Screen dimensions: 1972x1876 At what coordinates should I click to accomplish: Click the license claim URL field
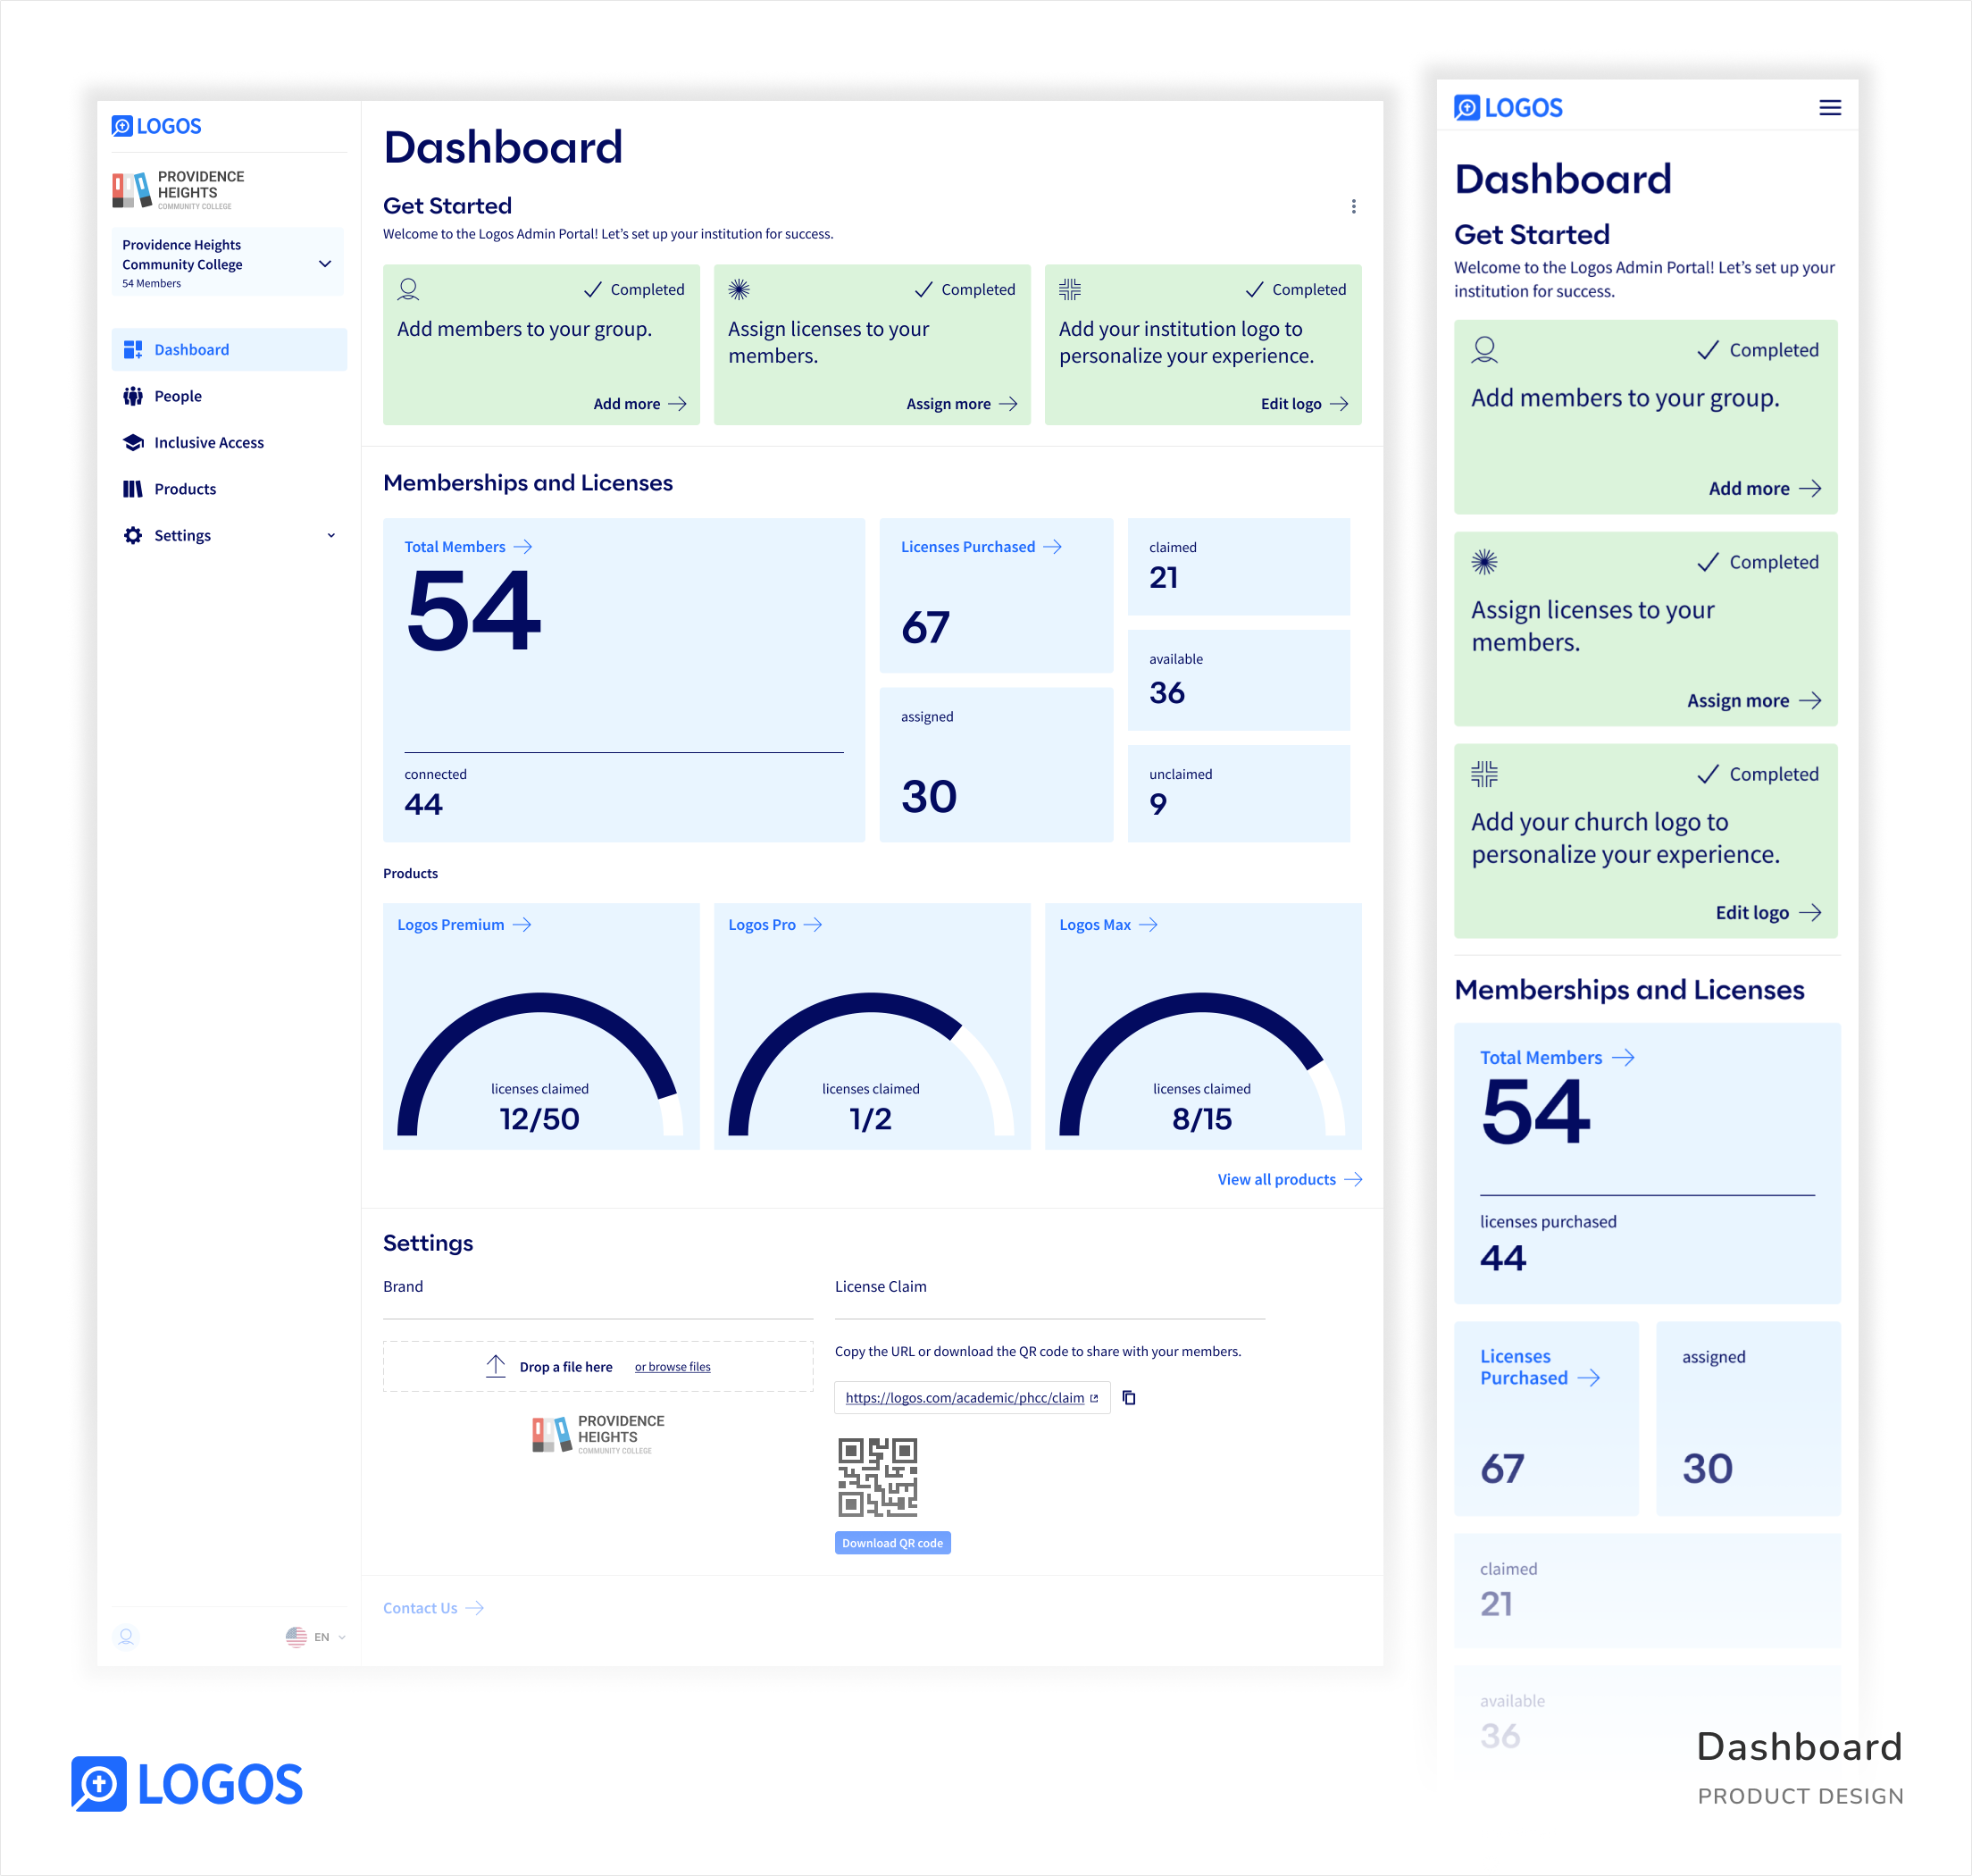[x=973, y=1398]
